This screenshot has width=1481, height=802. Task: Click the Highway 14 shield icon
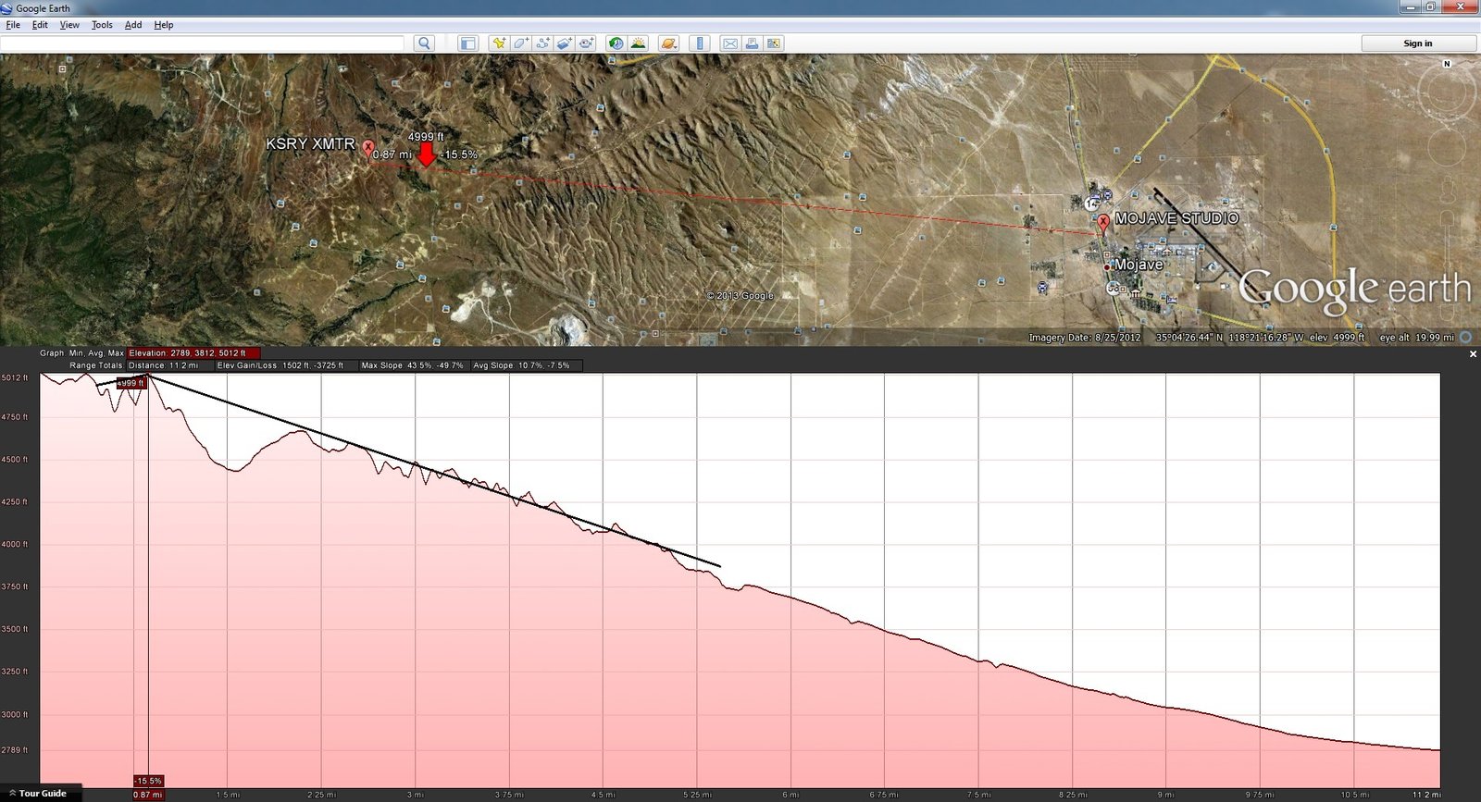(1092, 203)
